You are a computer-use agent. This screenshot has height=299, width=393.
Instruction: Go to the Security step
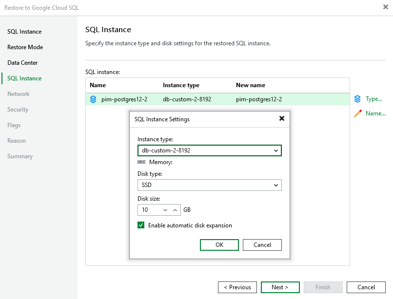18,110
